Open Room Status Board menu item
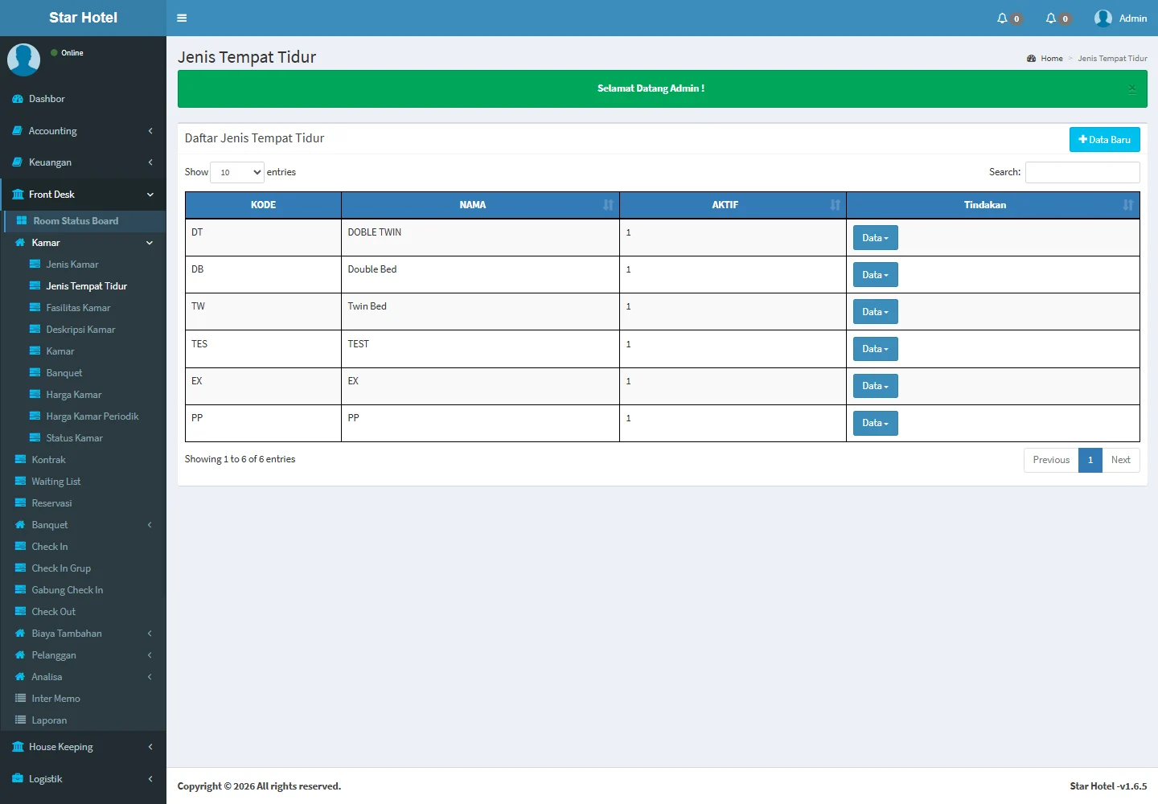Viewport: 1158px width, 804px height. pyautogui.click(x=76, y=221)
